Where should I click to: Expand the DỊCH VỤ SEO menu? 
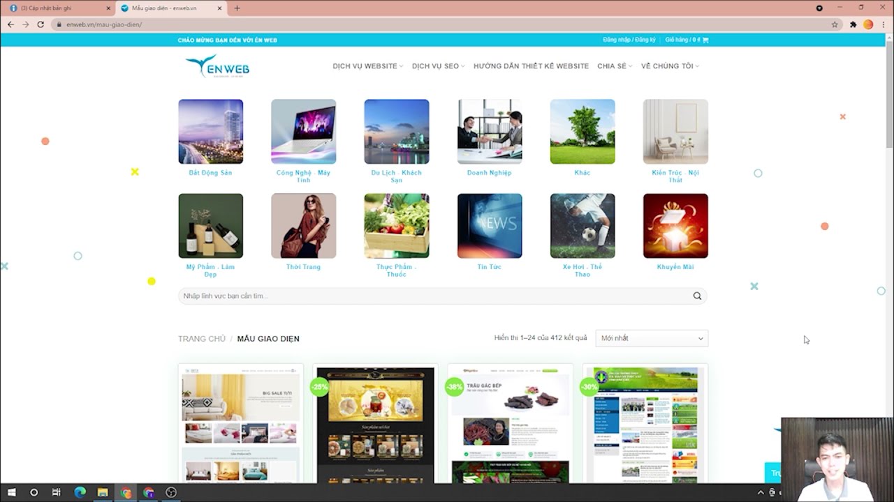[x=439, y=66]
